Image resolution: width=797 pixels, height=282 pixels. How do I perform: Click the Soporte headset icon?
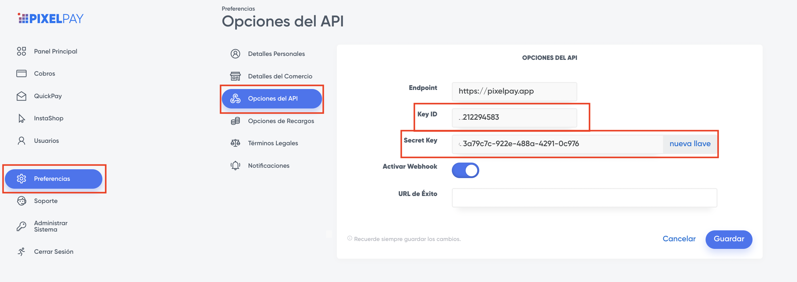(21, 201)
